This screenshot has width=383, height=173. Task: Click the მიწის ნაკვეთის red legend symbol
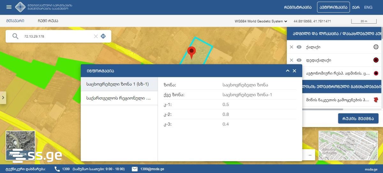pos(376,100)
